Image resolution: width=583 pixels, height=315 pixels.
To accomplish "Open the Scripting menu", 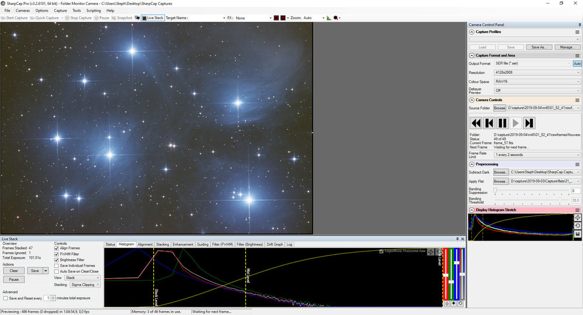I will click(93, 10).
